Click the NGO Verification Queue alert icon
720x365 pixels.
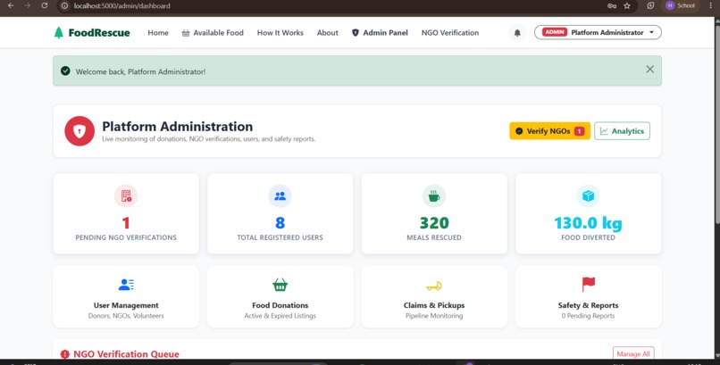(x=64, y=354)
